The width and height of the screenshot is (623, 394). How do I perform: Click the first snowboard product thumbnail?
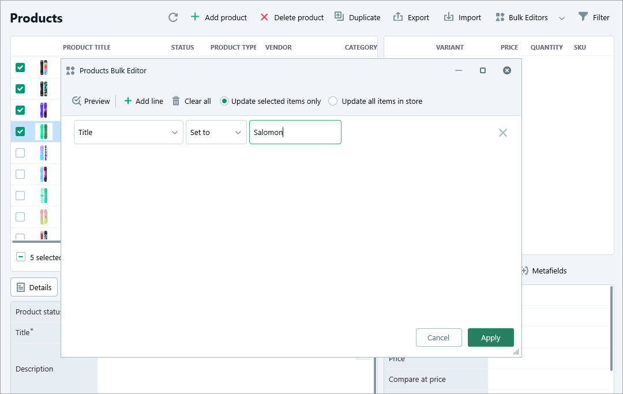coord(44,67)
